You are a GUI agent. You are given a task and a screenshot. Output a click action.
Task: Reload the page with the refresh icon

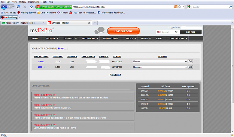(x=18, y=7)
